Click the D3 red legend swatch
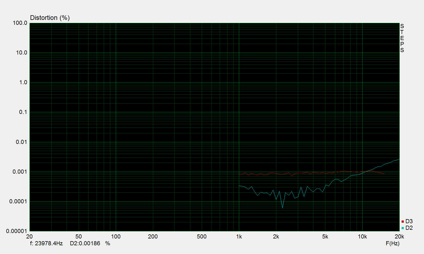 point(403,222)
